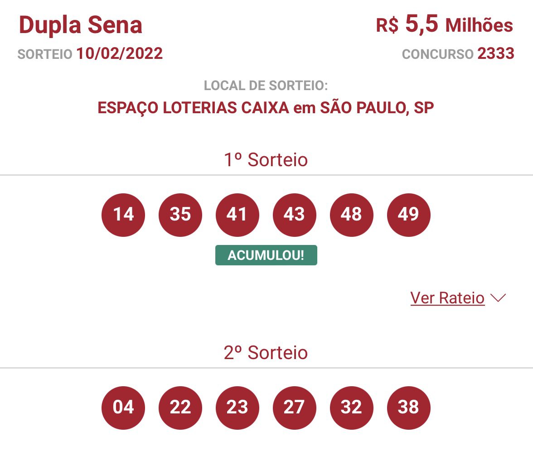
Task: Tap the number 27 ball
Action: coord(295,408)
